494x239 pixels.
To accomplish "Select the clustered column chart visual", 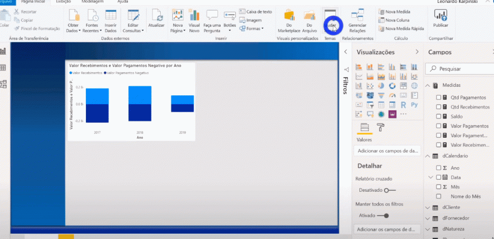I will (x=392, y=66).
